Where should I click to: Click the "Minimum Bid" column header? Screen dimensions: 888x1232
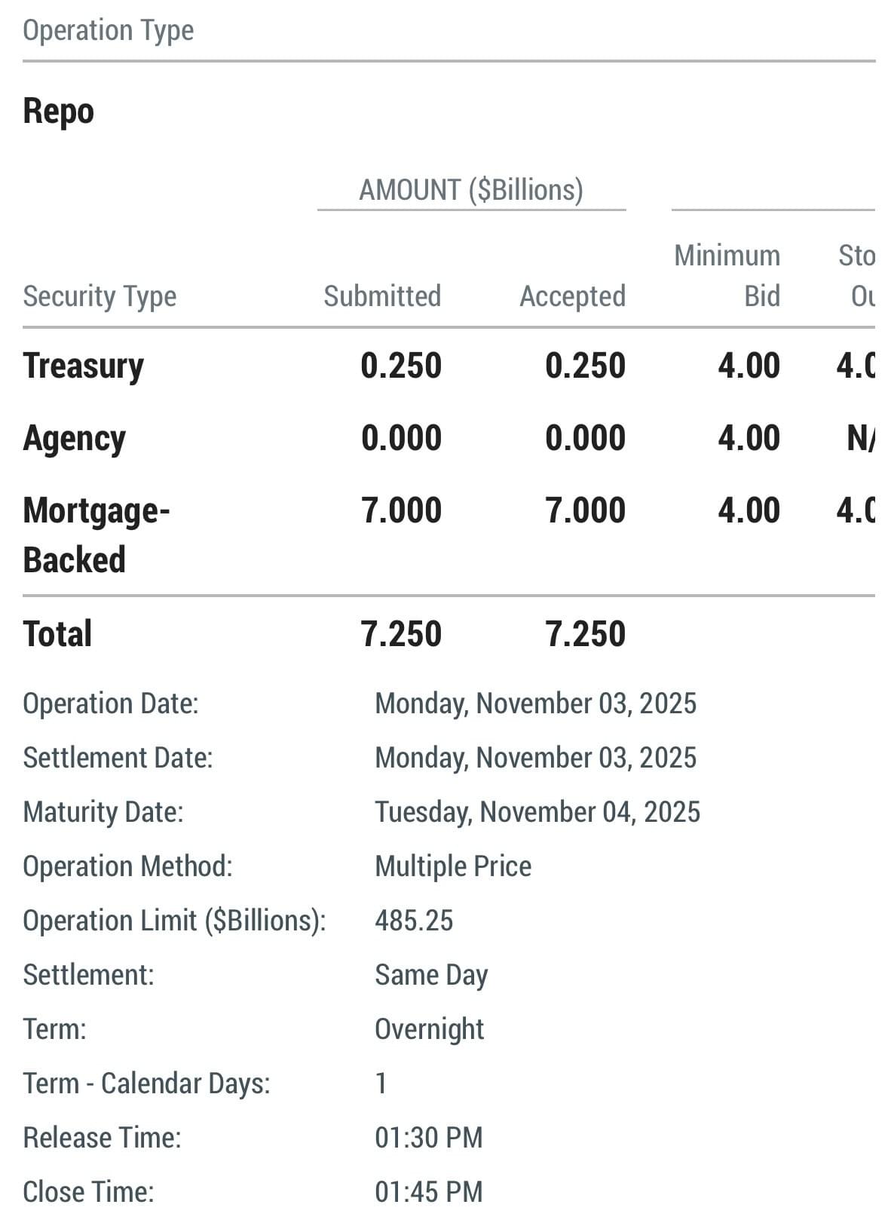coord(727,276)
